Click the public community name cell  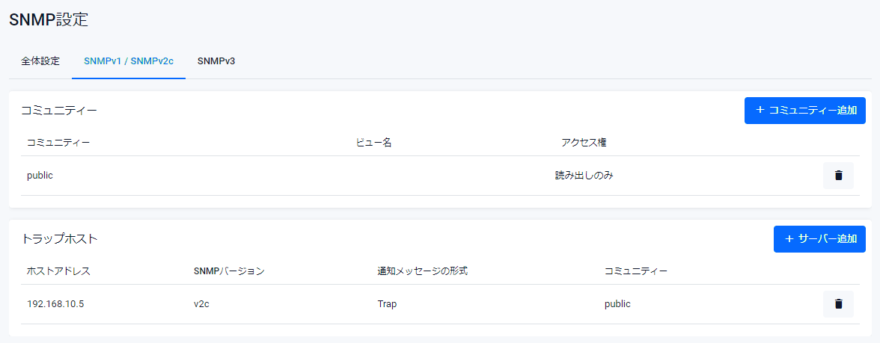pos(40,176)
